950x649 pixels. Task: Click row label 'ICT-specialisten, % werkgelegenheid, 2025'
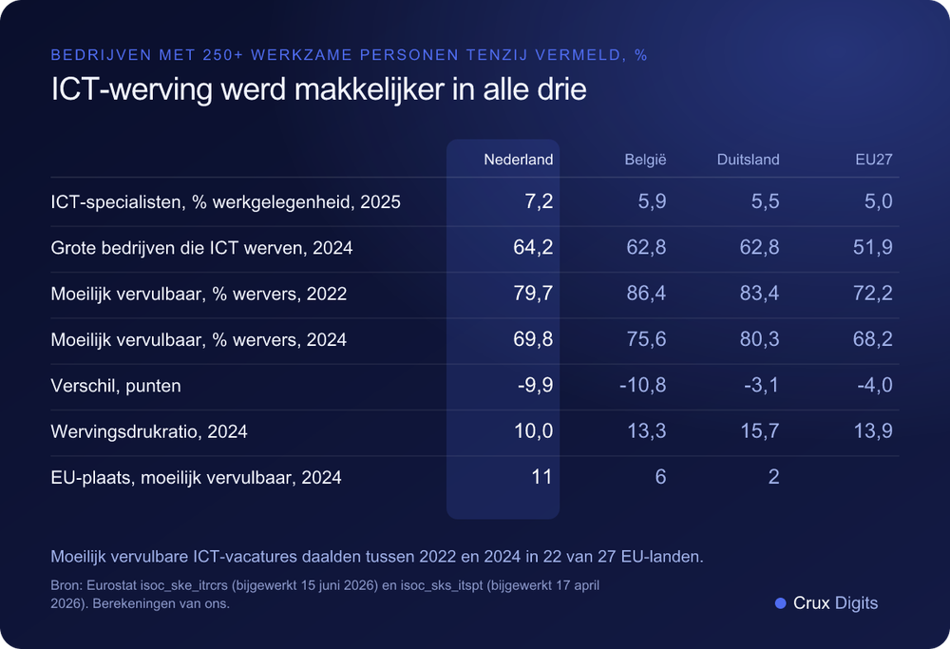(225, 201)
